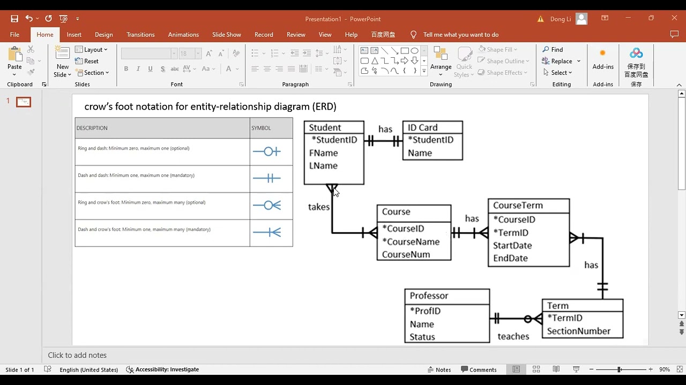Collapse the ribbon chevron
The image size is (686, 385).
679,84
